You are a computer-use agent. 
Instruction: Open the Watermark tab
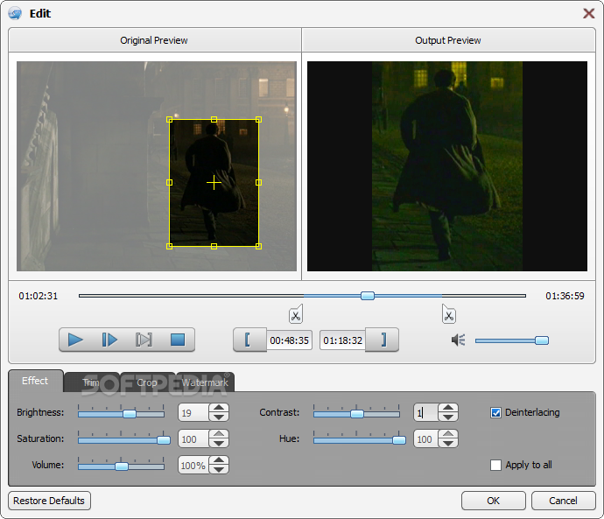coord(205,382)
